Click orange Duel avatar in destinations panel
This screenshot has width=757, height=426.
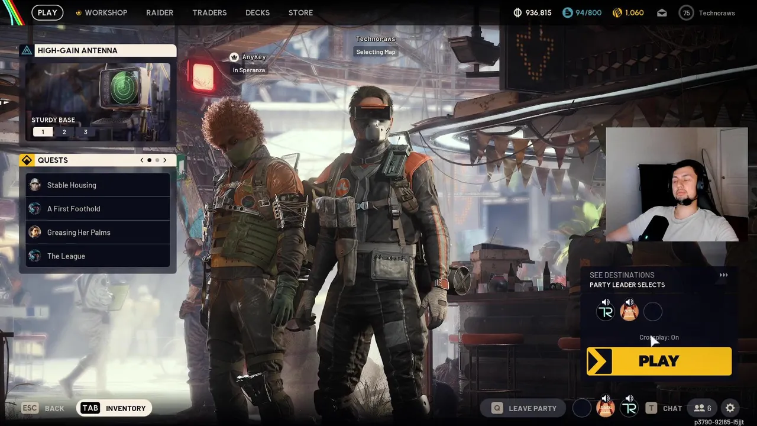point(629,312)
